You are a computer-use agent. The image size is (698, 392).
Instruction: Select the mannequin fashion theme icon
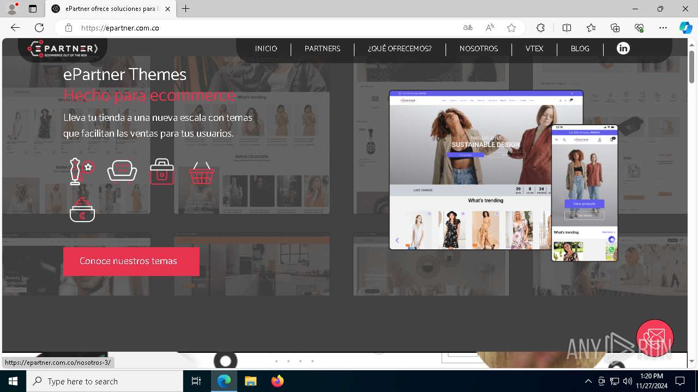pos(82,171)
